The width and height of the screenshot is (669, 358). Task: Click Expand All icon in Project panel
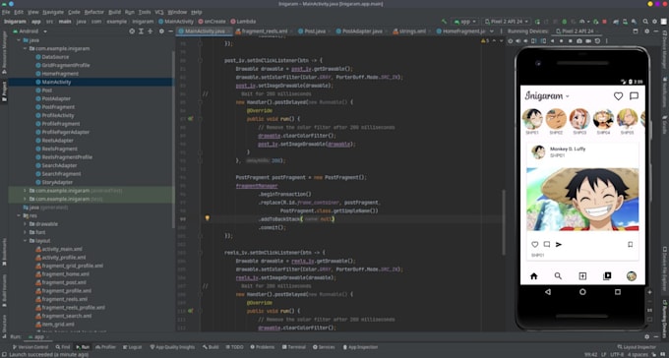coord(141,31)
